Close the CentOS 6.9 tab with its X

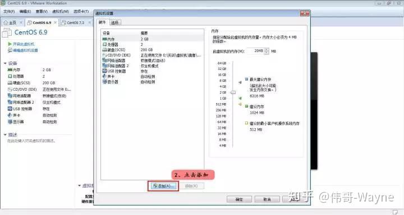(56, 22)
